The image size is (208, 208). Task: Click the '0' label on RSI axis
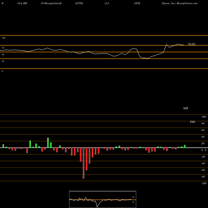[2, 71]
